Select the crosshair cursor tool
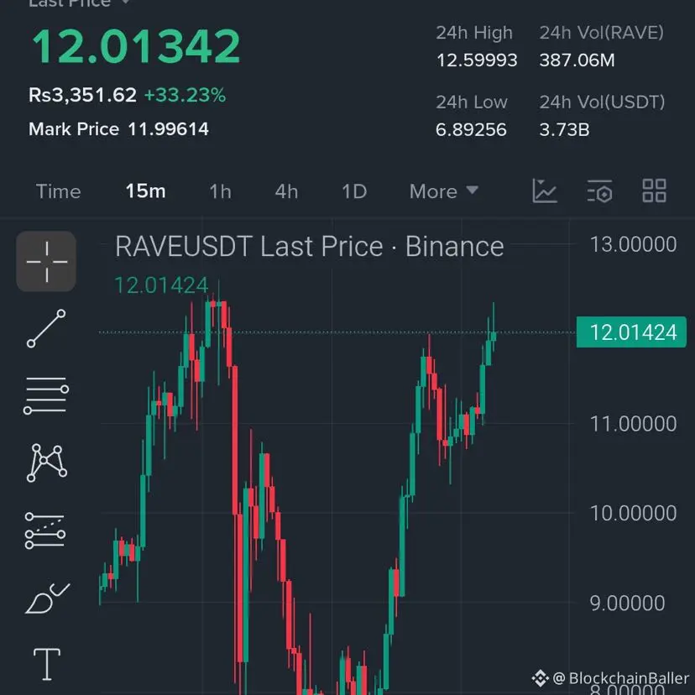 tap(46, 262)
